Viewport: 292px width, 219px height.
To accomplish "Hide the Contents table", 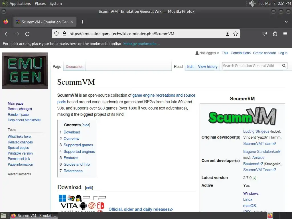I will pyautogui.click(x=86, y=125).
